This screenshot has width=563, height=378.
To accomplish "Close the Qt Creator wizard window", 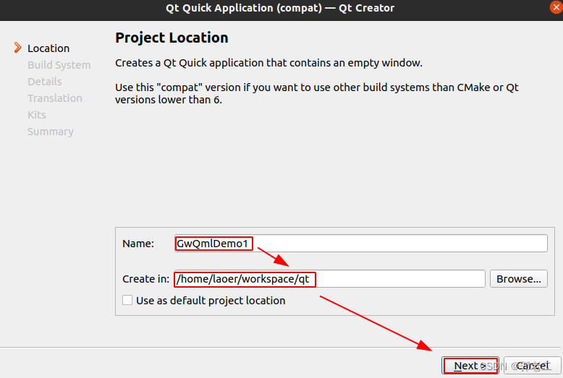I will (x=556, y=7).
